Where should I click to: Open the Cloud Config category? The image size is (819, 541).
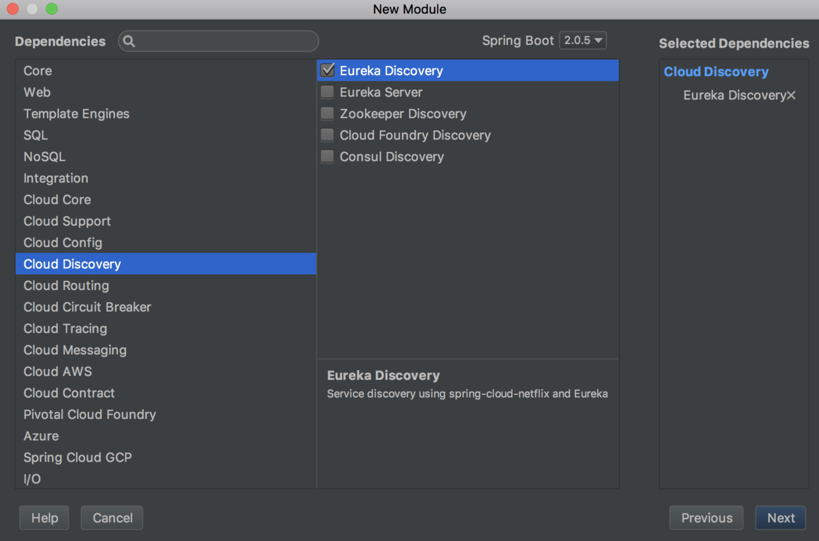coord(166,242)
